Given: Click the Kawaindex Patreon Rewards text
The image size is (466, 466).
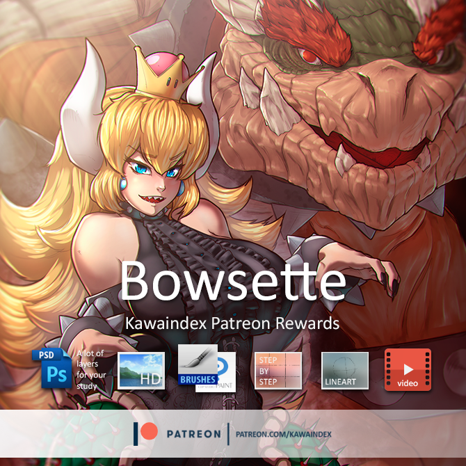Looking at the screenshot, I should [x=232, y=323].
